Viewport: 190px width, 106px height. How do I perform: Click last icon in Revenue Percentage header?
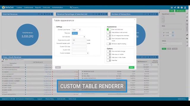106,14
